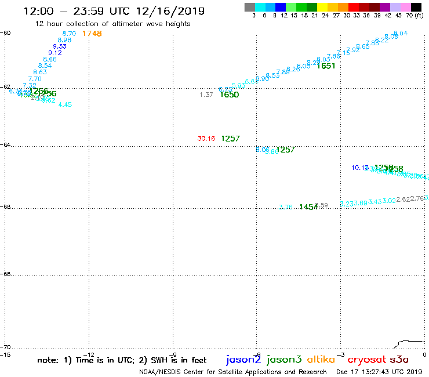Click the 7.70 wave height reading
429x377 pixels.
point(35,79)
